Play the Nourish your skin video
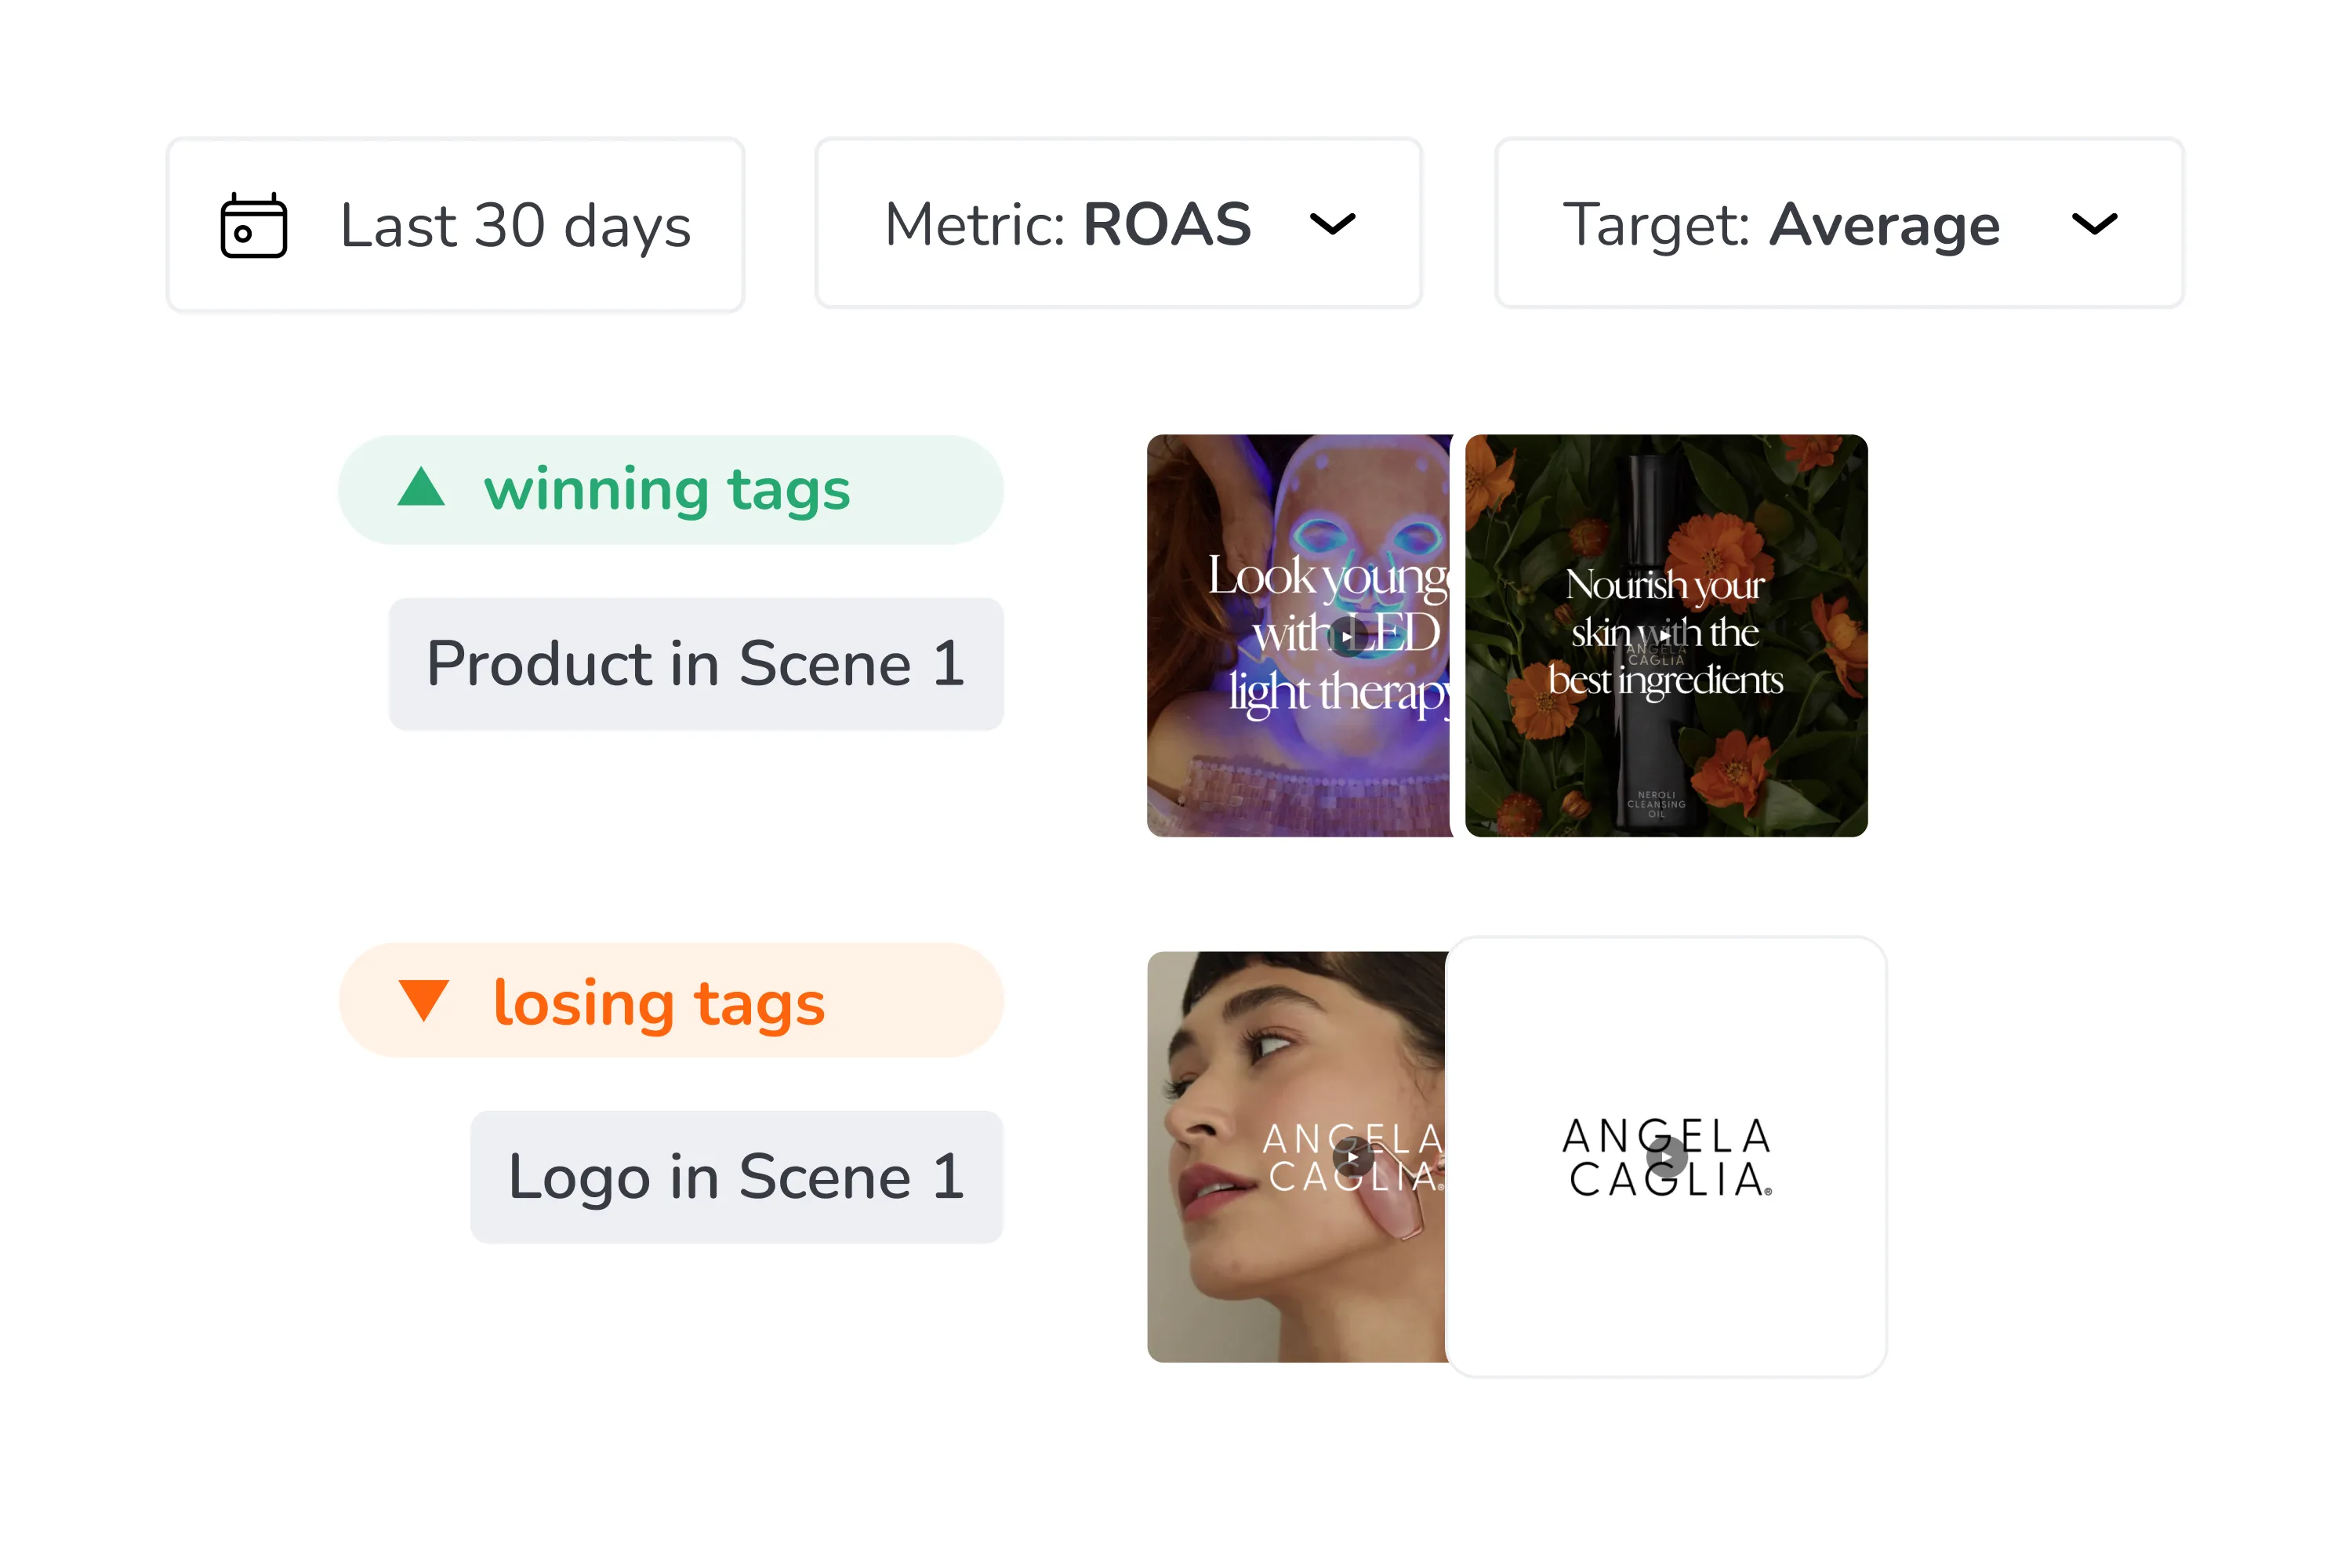 pyautogui.click(x=1664, y=636)
